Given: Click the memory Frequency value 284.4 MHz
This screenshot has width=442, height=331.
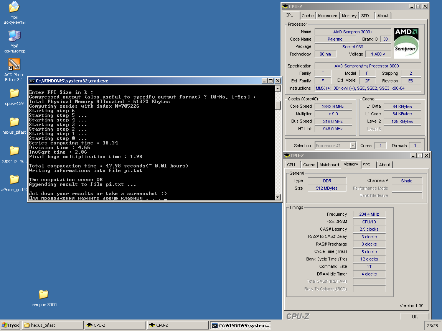Looking at the screenshot, I should [x=369, y=214].
